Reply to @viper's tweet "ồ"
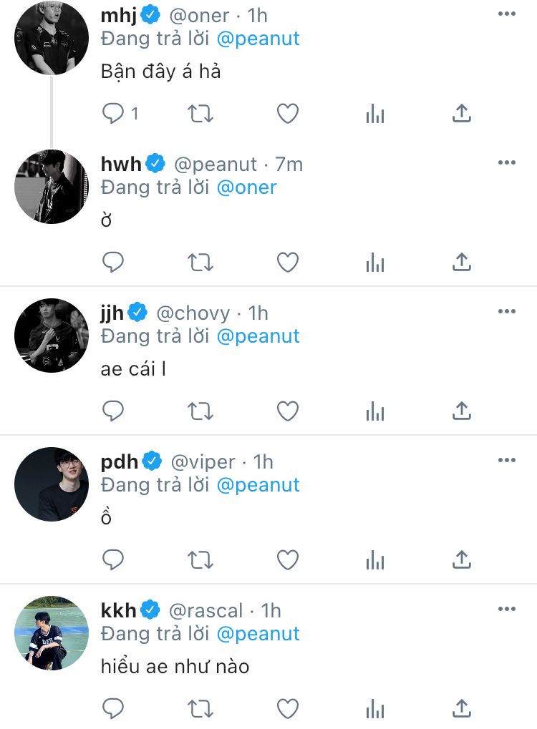This screenshot has width=537, height=729. coord(114,560)
